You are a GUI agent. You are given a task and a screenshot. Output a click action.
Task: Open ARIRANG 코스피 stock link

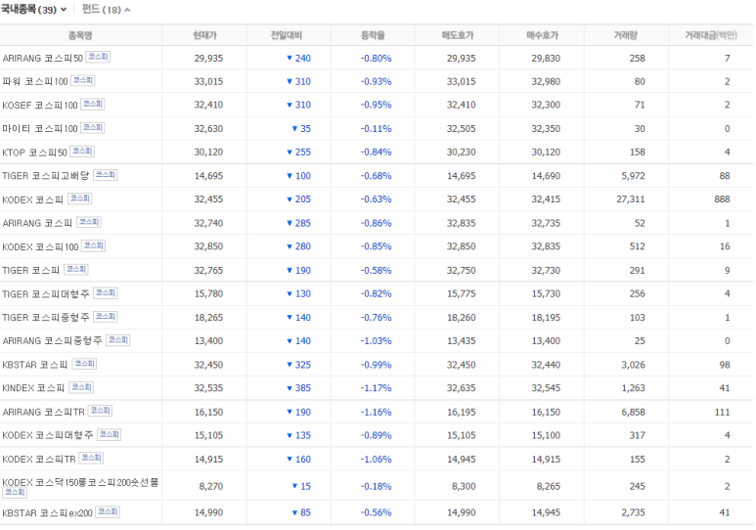coord(37,223)
